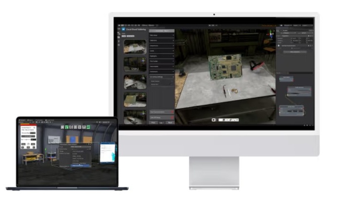
Task: Click the first gray icon in laptop toolbar row
Action: [62, 127]
